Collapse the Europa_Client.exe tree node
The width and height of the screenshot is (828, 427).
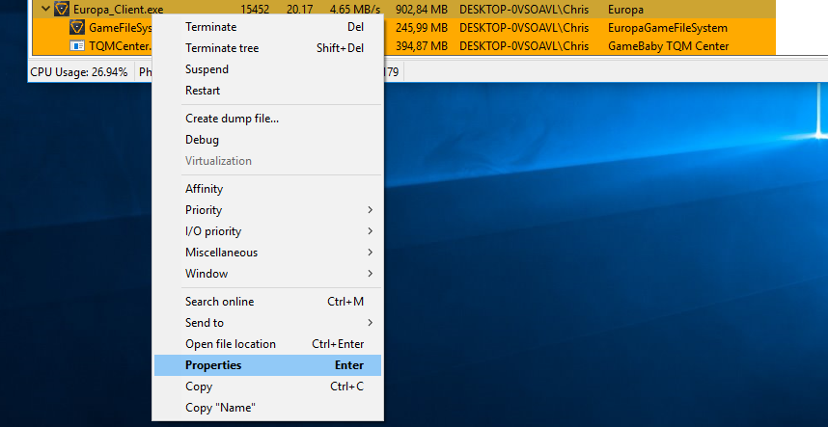pyautogui.click(x=45, y=9)
